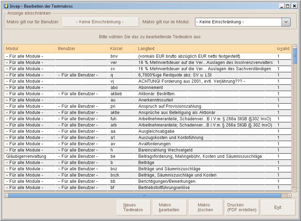
Task: Select the 'Abonnement' row
Action: pos(148,88)
